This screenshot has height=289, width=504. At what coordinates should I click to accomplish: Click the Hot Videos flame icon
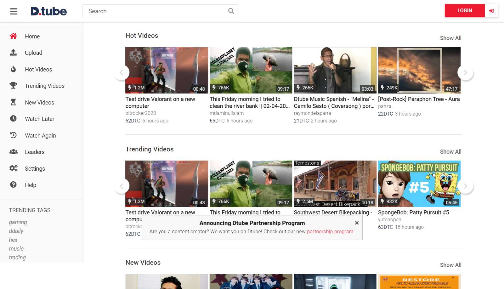point(13,69)
